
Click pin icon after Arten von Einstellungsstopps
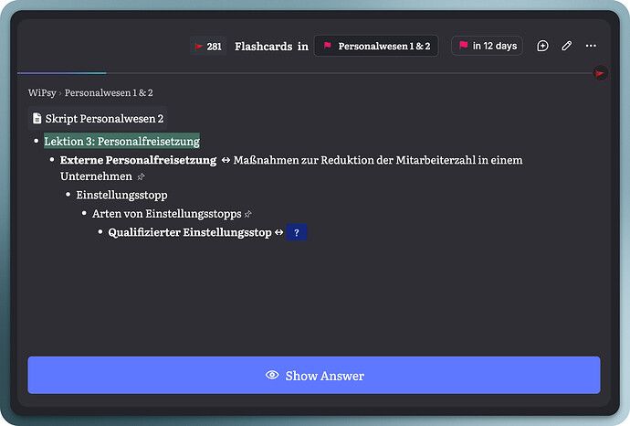(249, 214)
